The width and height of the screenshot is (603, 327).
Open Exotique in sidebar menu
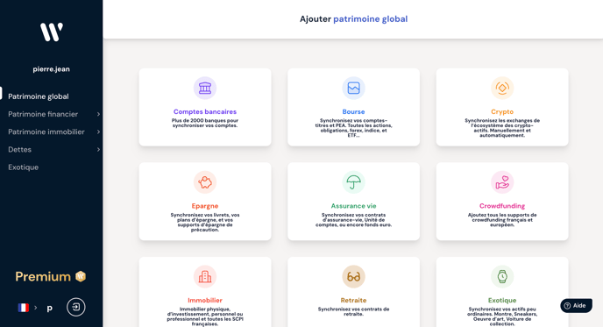23,167
